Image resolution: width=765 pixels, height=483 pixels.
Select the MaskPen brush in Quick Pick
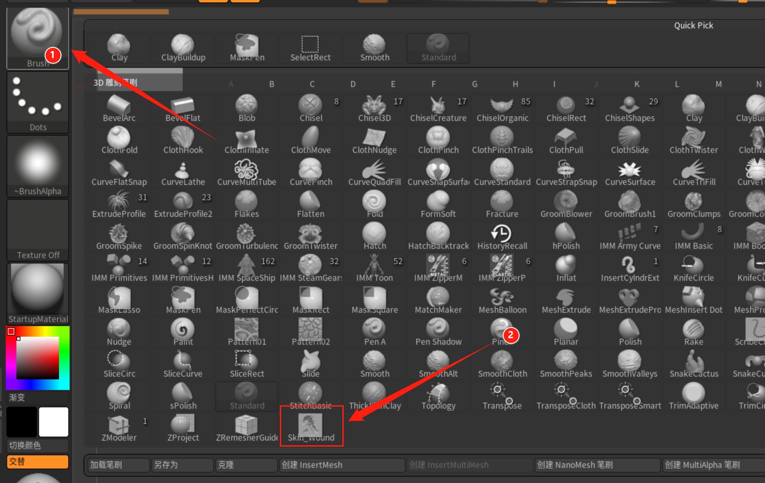pyautogui.click(x=247, y=48)
